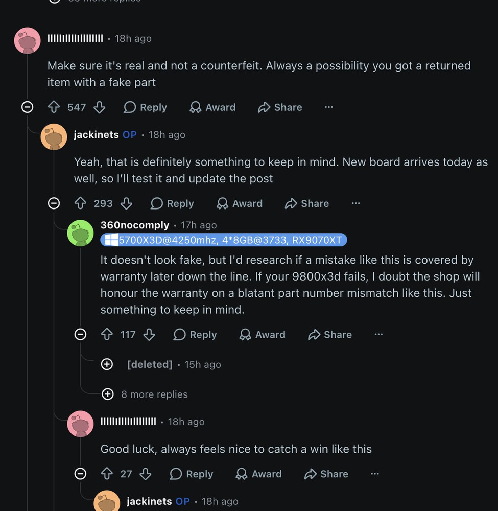Upvote jackinets' reply with 293 points
498x511 pixels.
[x=81, y=203]
